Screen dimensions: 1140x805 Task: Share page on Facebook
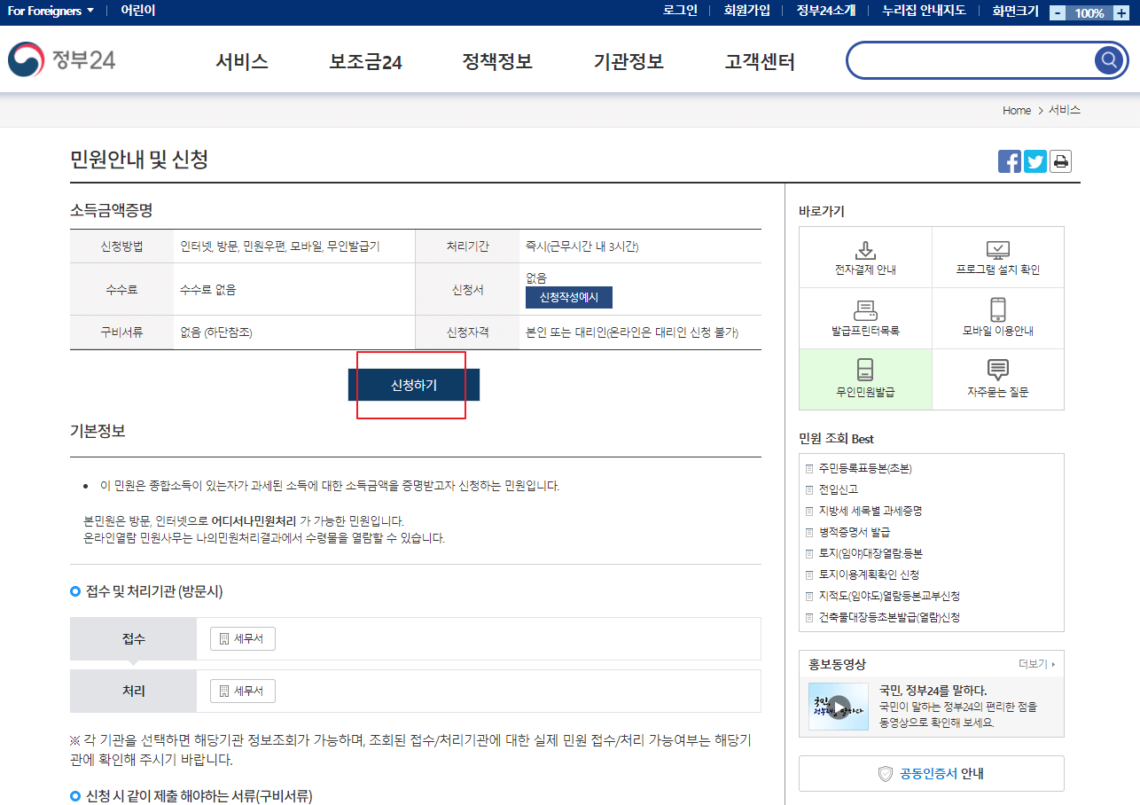tap(1010, 161)
